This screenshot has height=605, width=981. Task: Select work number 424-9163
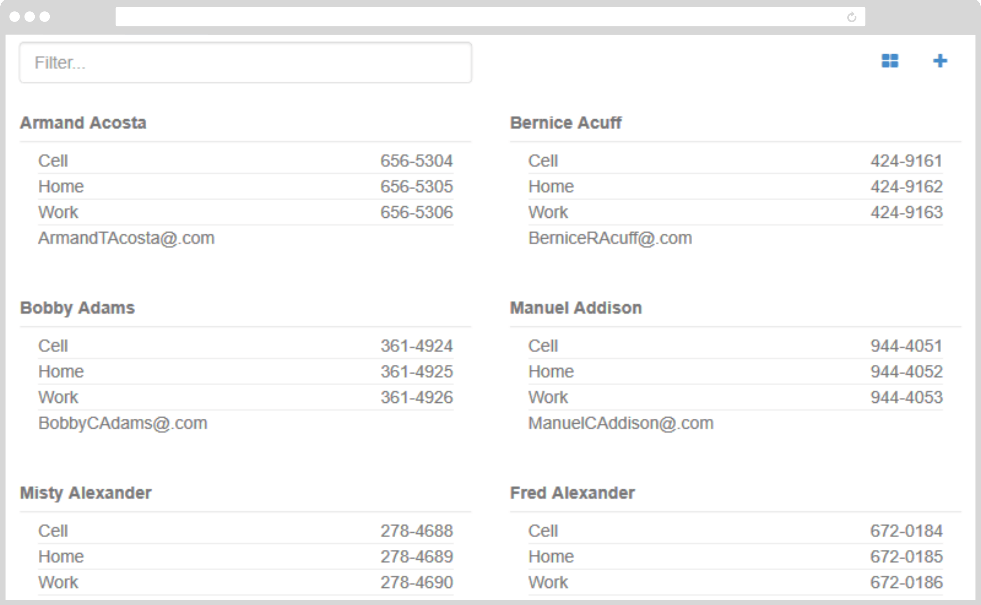[x=906, y=212]
